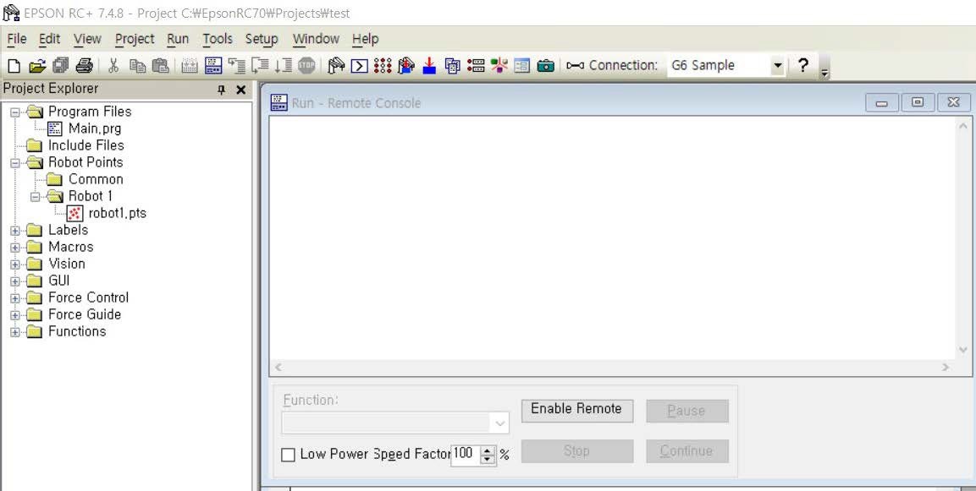This screenshot has width=976, height=491.
Task: Open the Tools menu
Action: 218,39
